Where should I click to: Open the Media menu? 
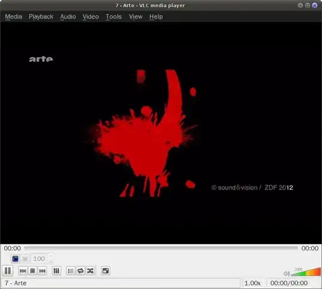coord(14,17)
